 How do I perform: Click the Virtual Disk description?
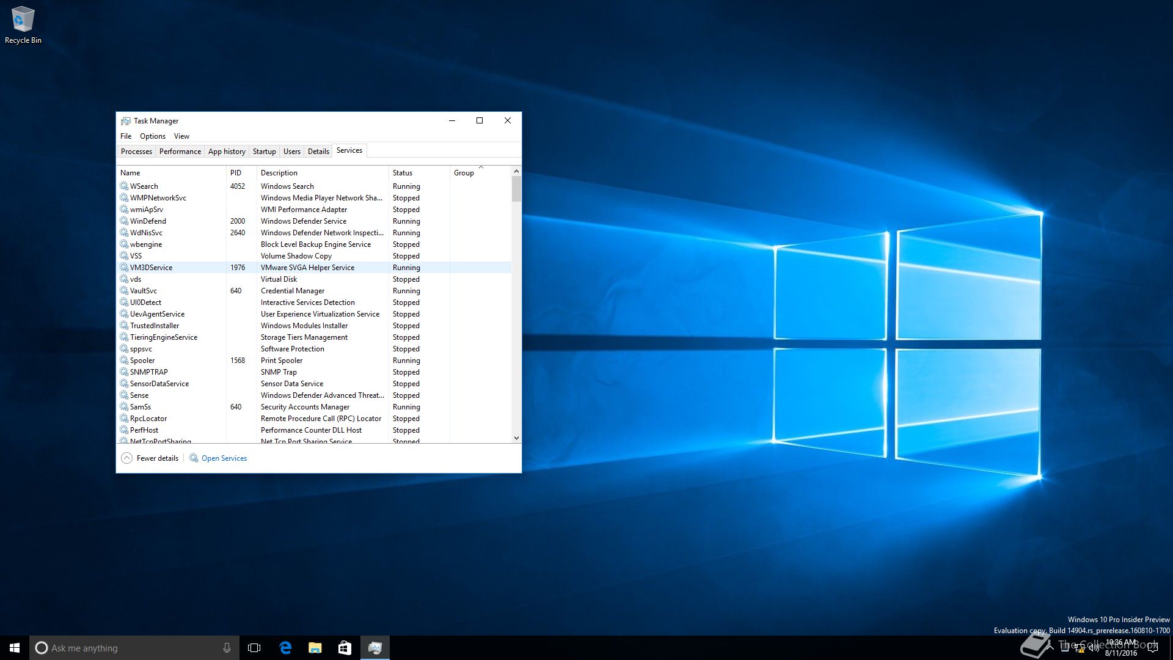pyautogui.click(x=279, y=279)
